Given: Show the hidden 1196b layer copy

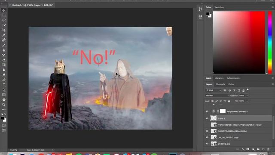Looking at the screenshot, I should (207, 125).
